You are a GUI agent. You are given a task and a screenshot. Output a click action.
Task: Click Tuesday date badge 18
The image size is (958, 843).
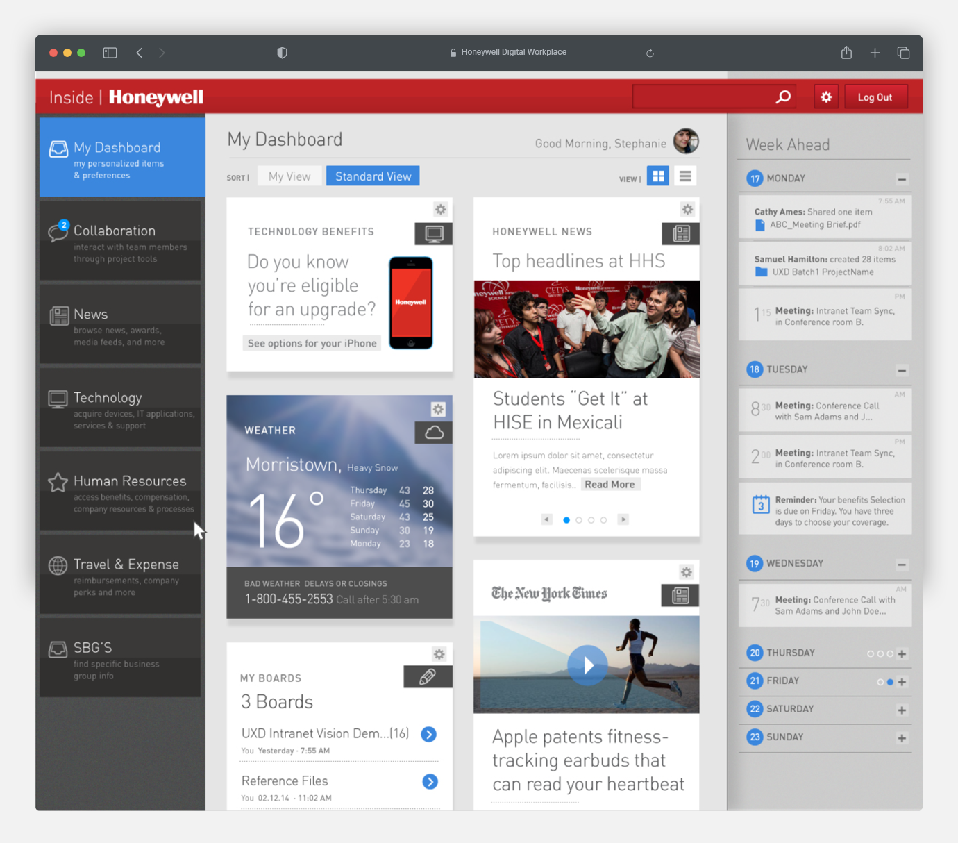pos(755,369)
